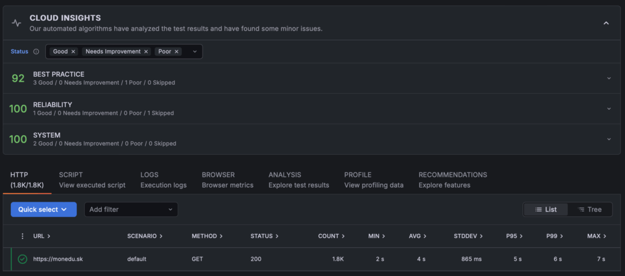Sort by the Min column
The width and height of the screenshot is (625, 276).
[377, 236]
